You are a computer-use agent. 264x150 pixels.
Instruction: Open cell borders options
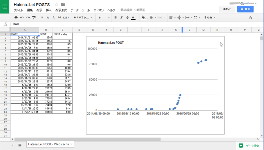tap(153, 18)
